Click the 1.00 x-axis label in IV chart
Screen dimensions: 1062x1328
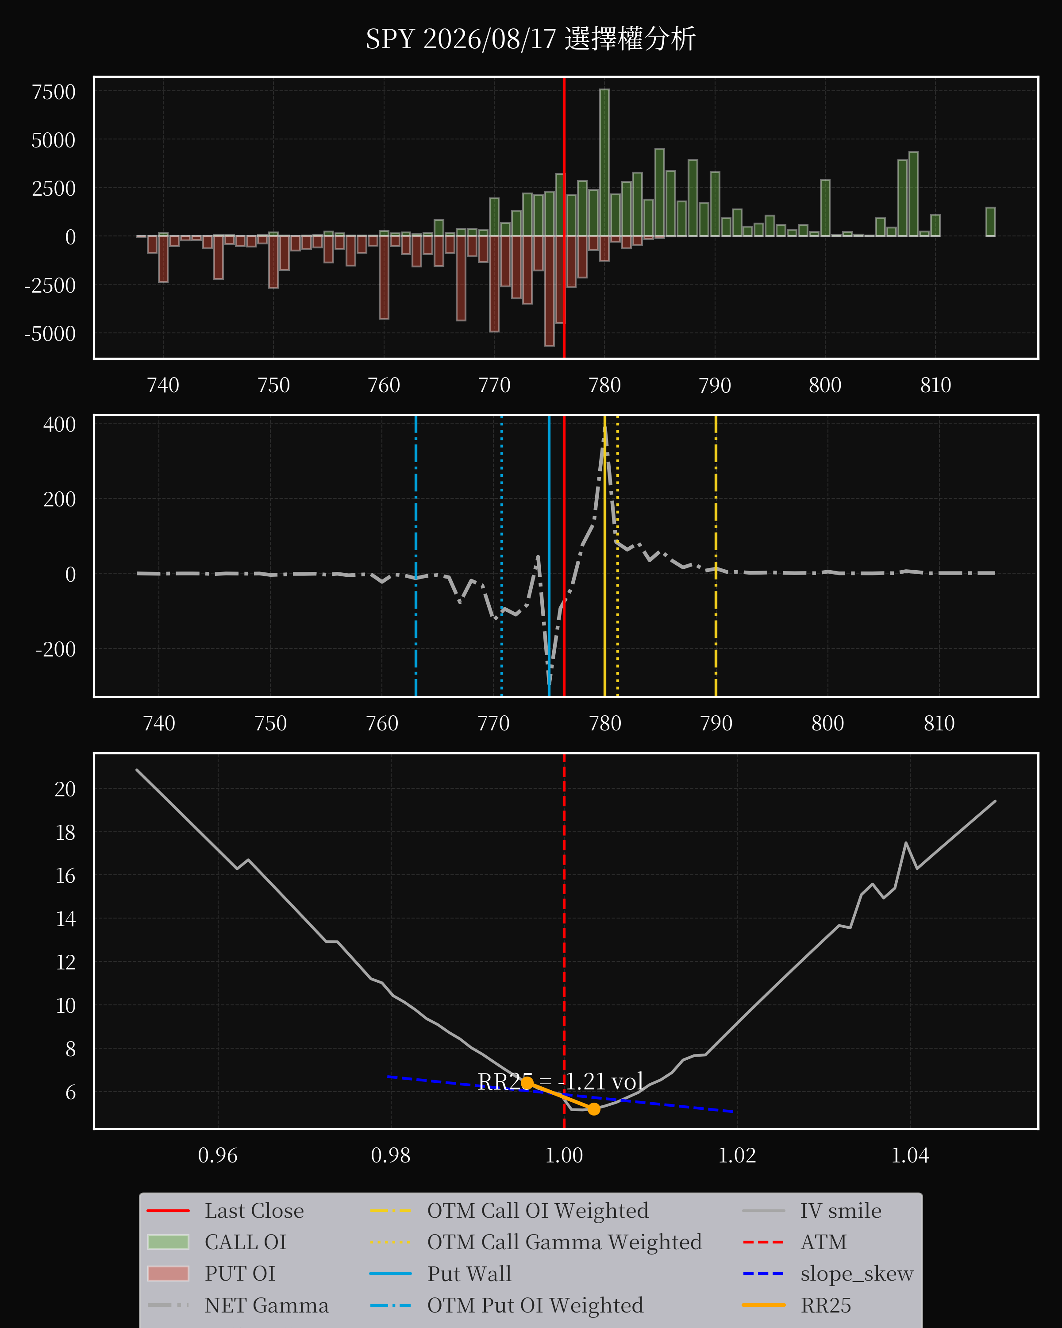564,1155
